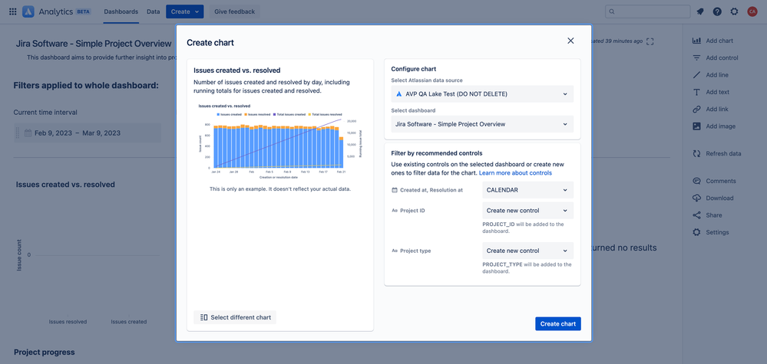767x364 pixels.
Task: Click calendar icon beside Created at
Action: click(x=395, y=190)
